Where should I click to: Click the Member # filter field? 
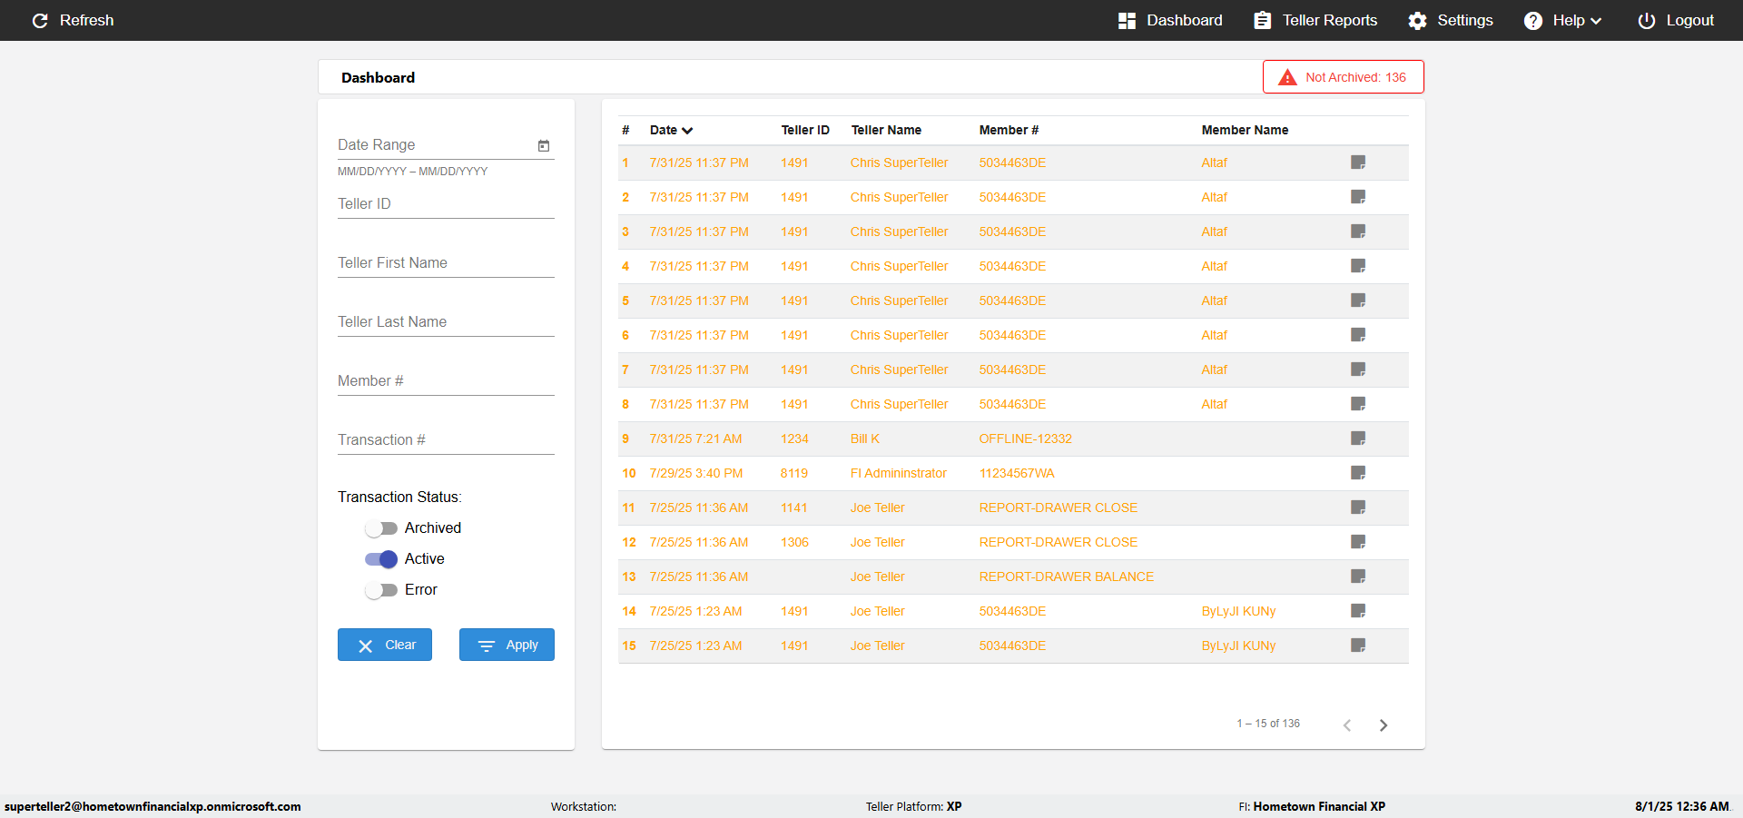point(446,381)
